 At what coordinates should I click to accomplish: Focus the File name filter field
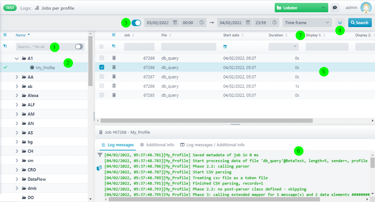pos(189,47)
